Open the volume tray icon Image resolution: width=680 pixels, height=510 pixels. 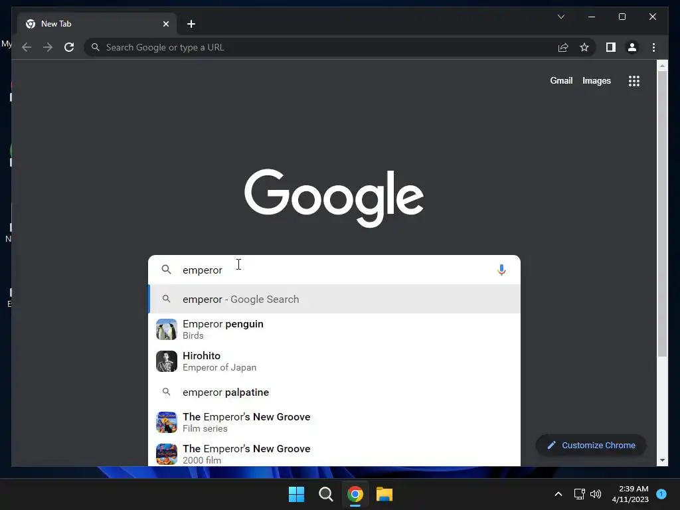tap(596, 494)
